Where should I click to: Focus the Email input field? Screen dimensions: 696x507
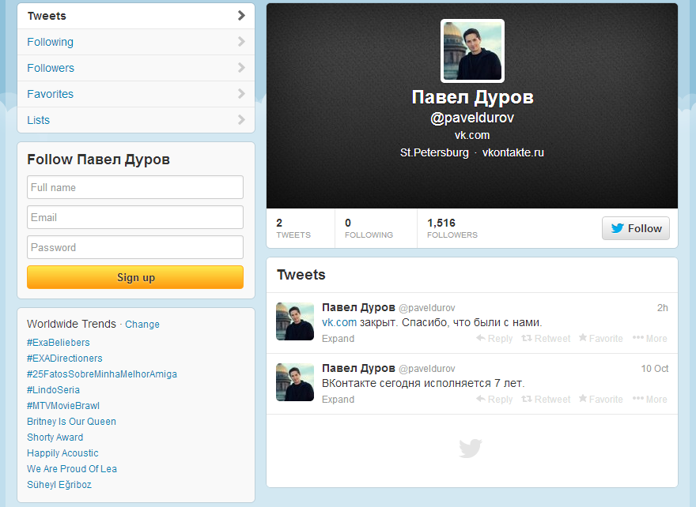pos(135,217)
